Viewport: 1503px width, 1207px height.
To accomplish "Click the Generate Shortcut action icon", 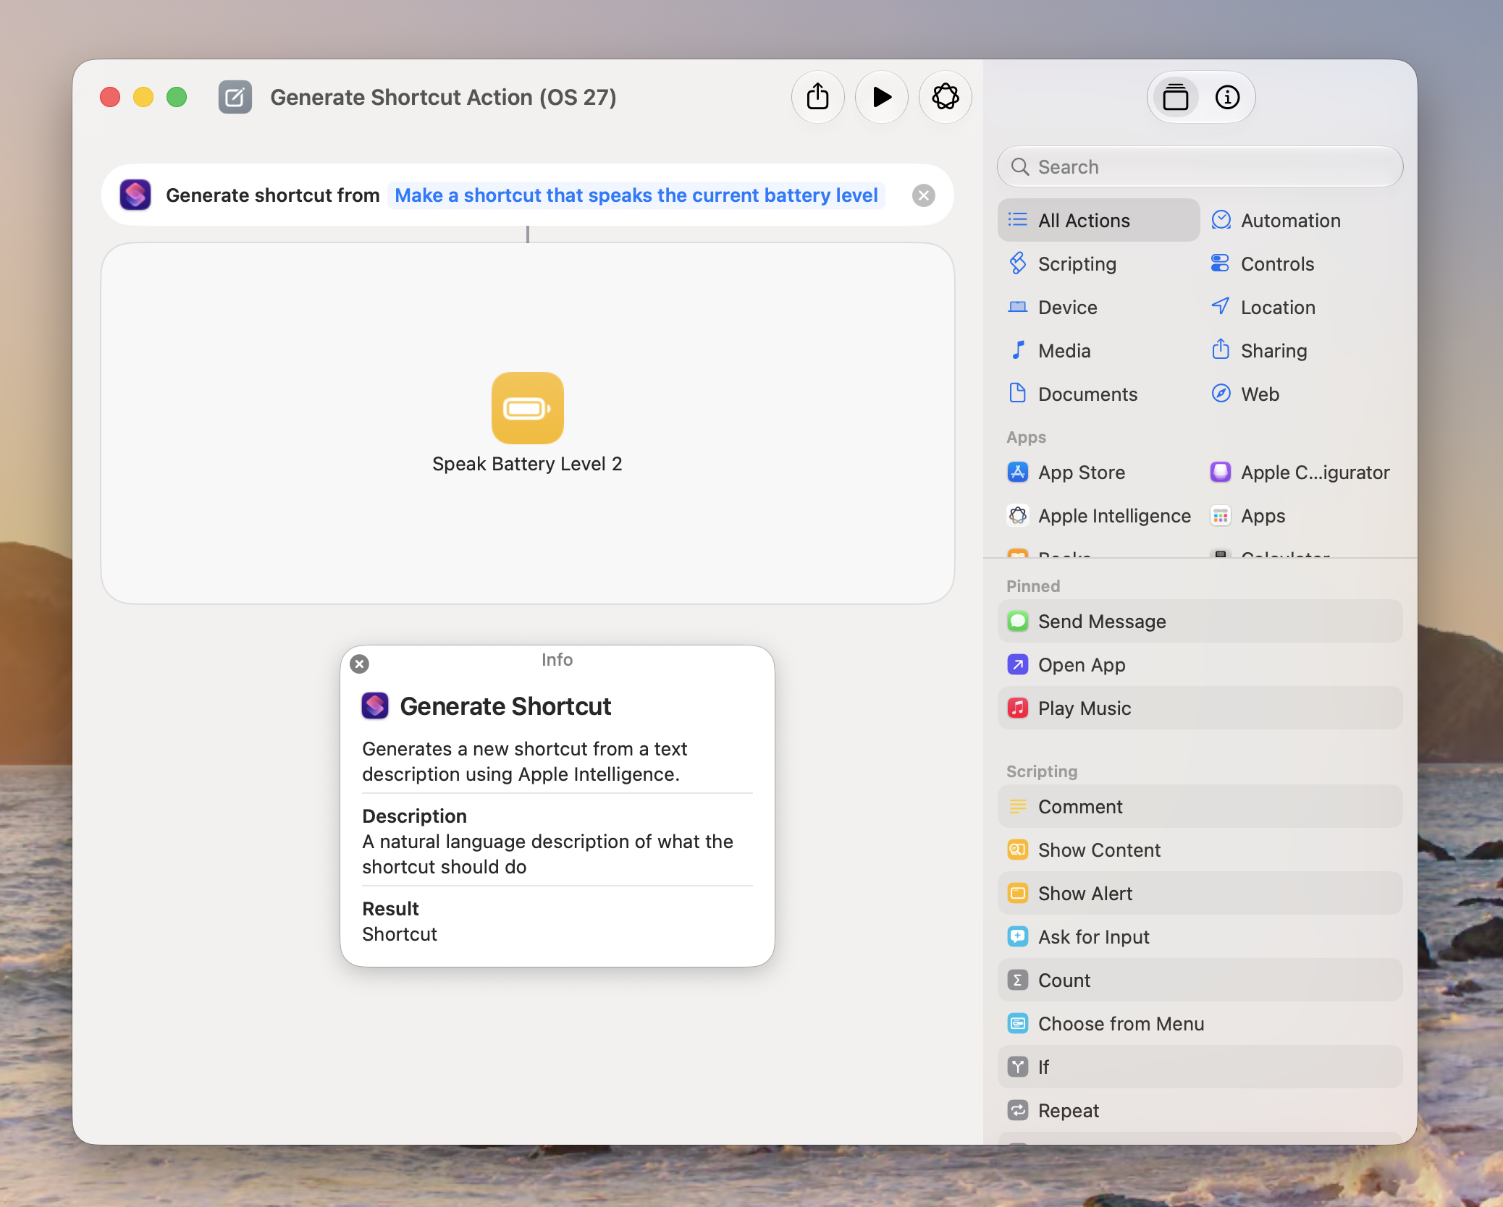I will [x=135, y=195].
